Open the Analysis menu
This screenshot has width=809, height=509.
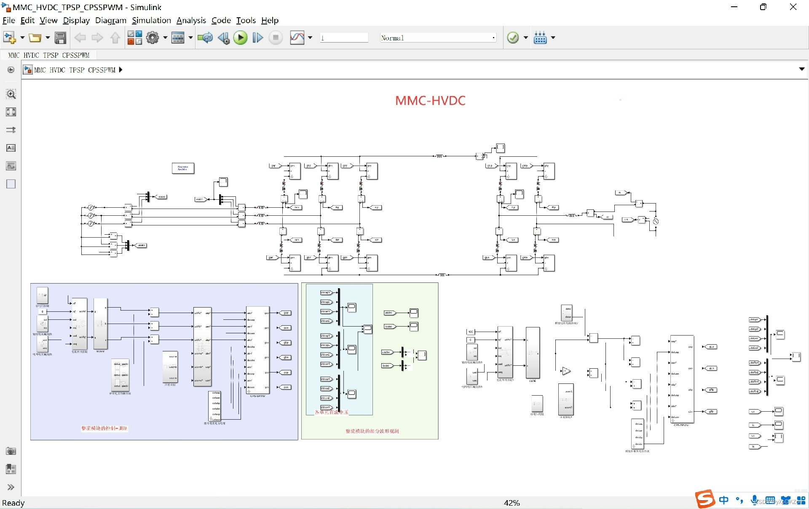click(191, 20)
